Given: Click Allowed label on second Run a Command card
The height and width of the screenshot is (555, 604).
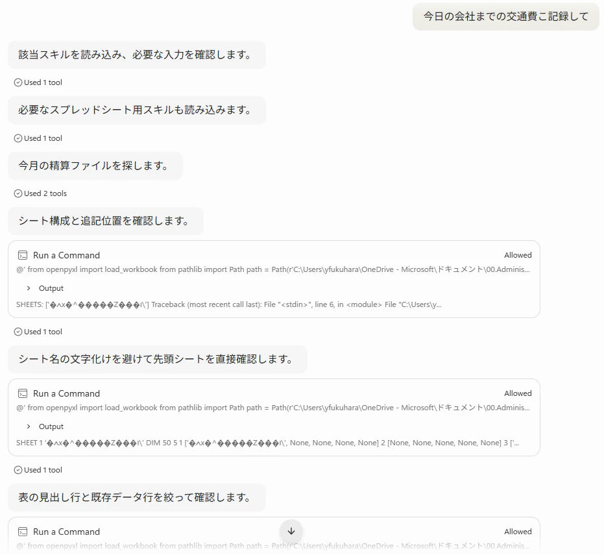Looking at the screenshot, I should [518, 393].
